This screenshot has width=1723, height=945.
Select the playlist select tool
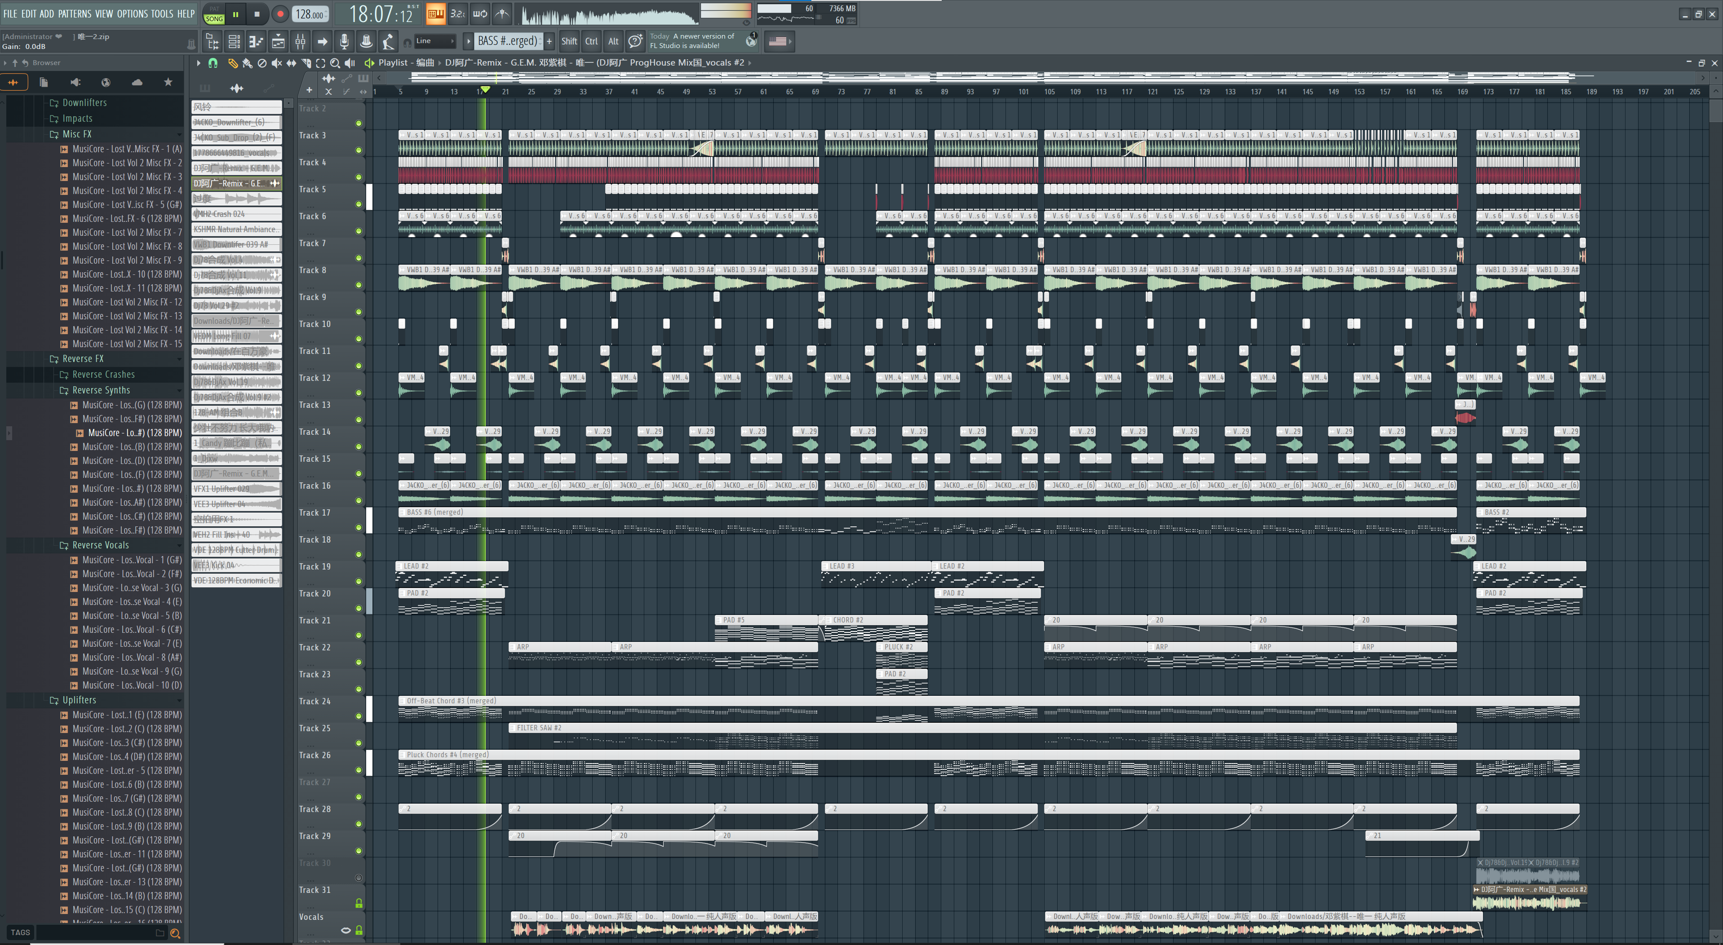pos(320,63)
